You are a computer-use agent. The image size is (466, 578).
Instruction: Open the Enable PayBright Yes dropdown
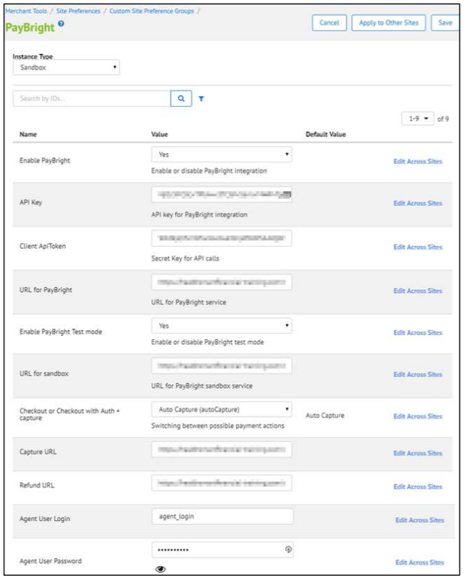coord(222,155)
